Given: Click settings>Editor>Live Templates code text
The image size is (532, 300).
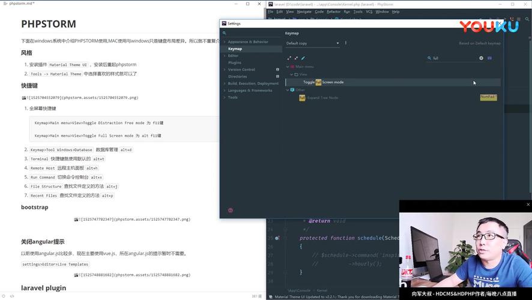Looking at the screenshot, I should pos(55,264).
